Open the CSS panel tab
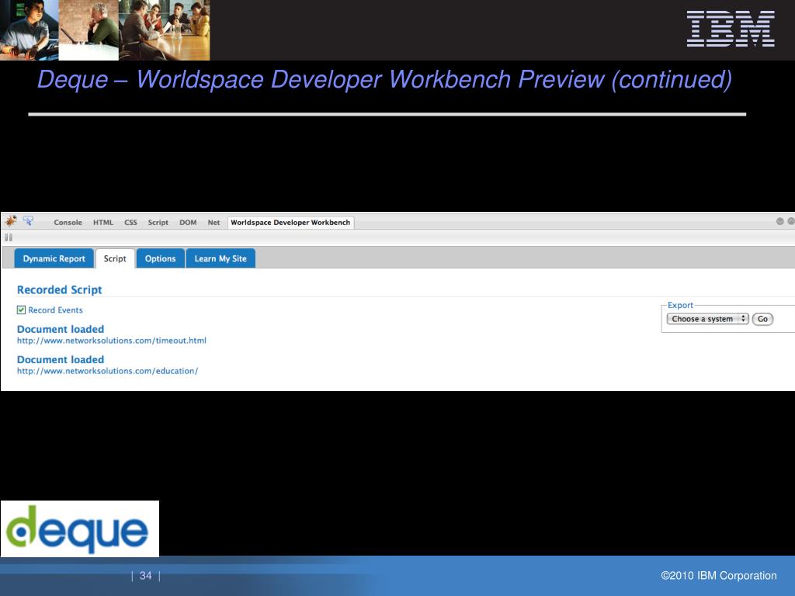The height and width of the screenshot is (596, 795). tap(130, 223)
